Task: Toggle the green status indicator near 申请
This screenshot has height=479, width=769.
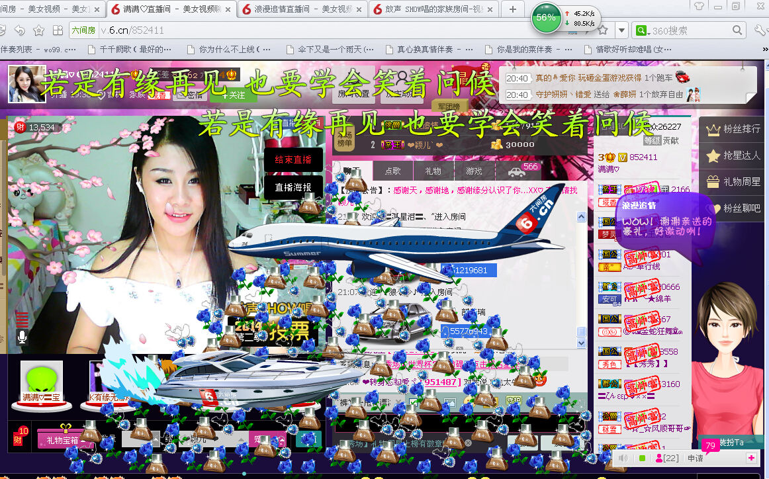Action: (x=642, y=458)
